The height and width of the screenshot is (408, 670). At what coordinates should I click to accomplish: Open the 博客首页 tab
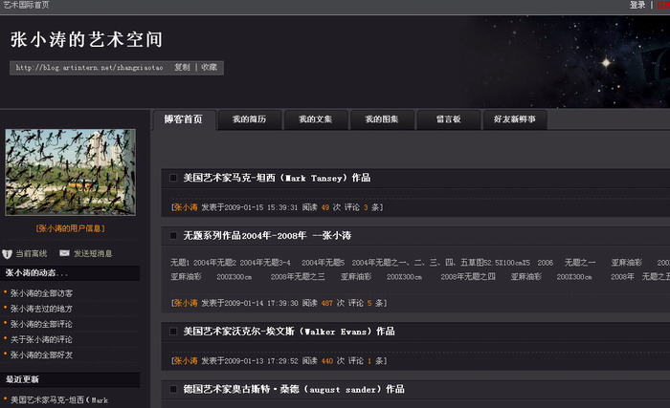coord(184,119)
